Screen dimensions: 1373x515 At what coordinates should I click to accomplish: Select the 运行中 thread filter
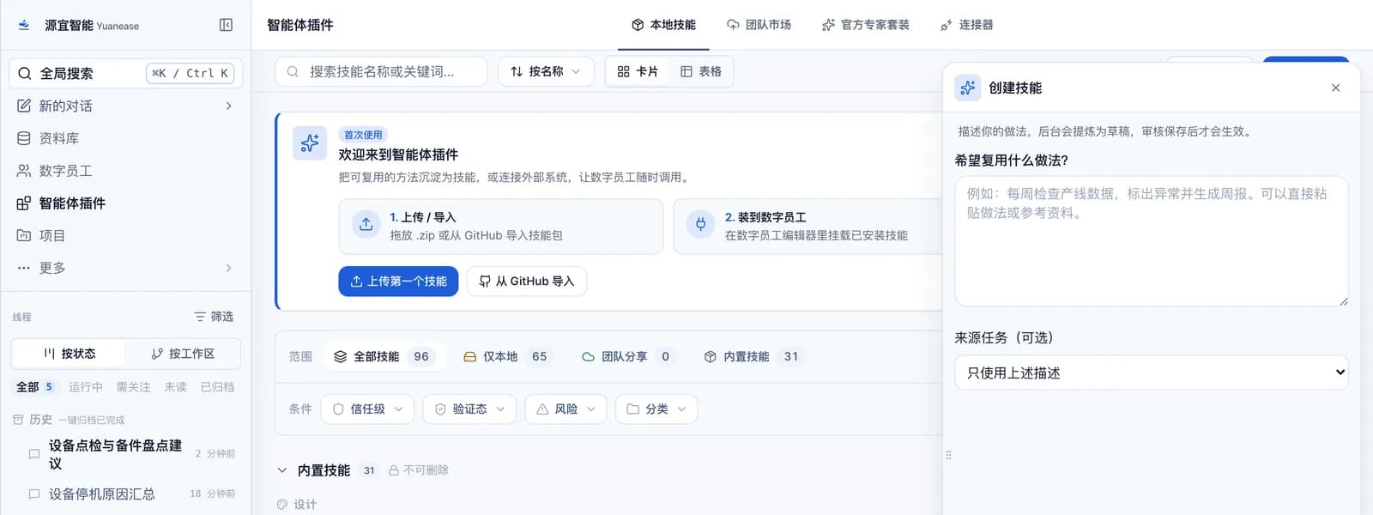pyautogui.click(x=86, y=387)
